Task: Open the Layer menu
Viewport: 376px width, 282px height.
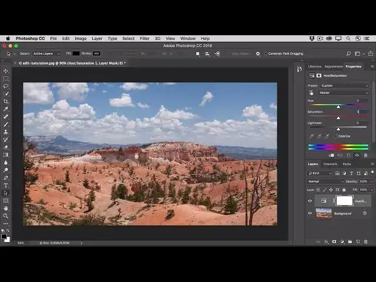Action: tap(97, 38)
